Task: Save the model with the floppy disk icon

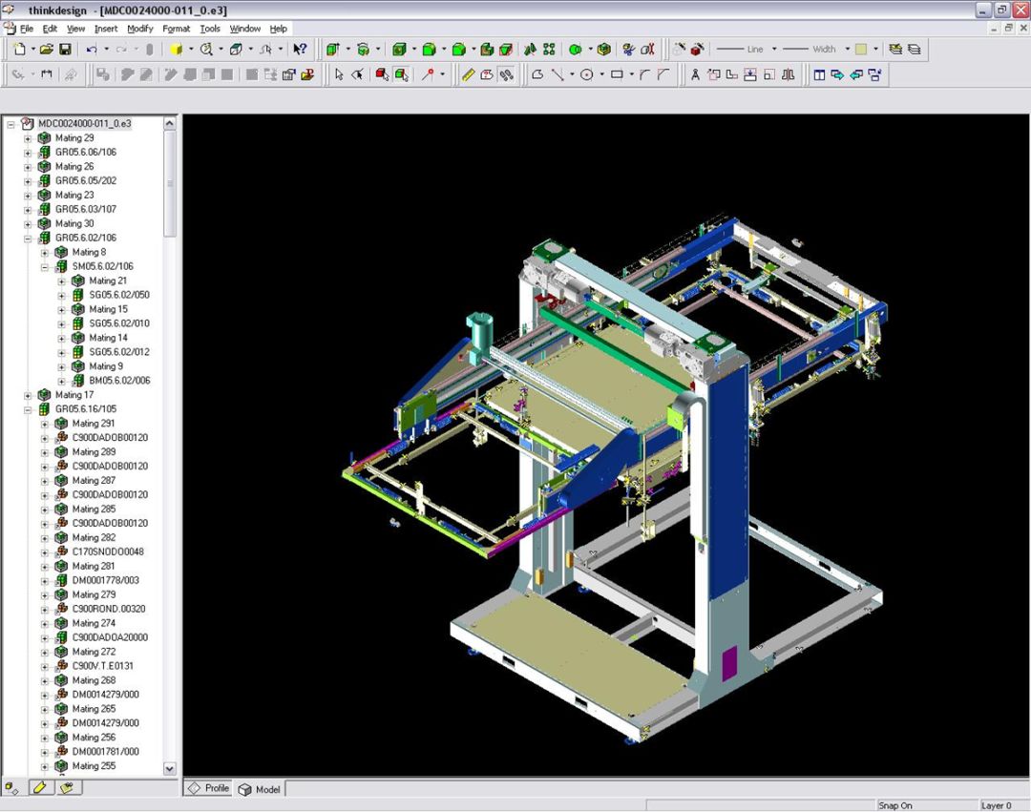Action: pos(65,50)
